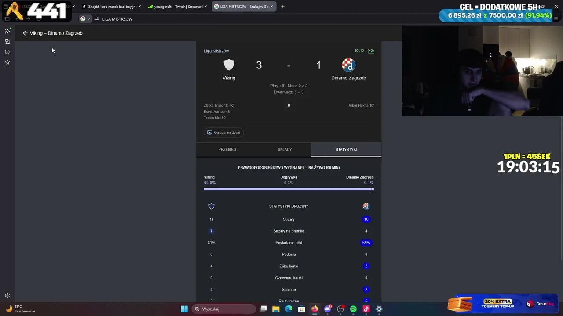Go back using the arrow beside Viking – Dinamo Zagrzeb
563x316 pixels.
pyautogui.click(x=25, y=33)
